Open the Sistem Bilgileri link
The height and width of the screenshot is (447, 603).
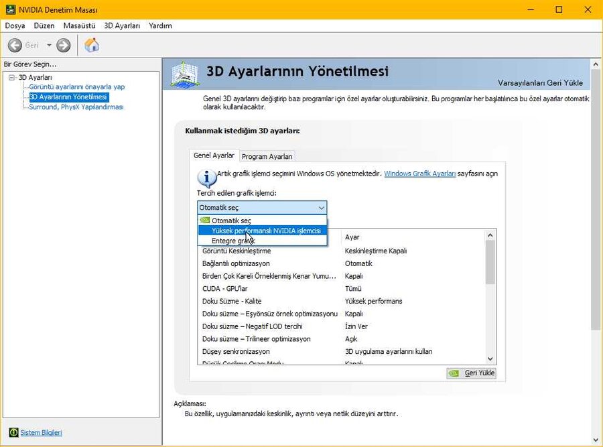coord(41,432)
